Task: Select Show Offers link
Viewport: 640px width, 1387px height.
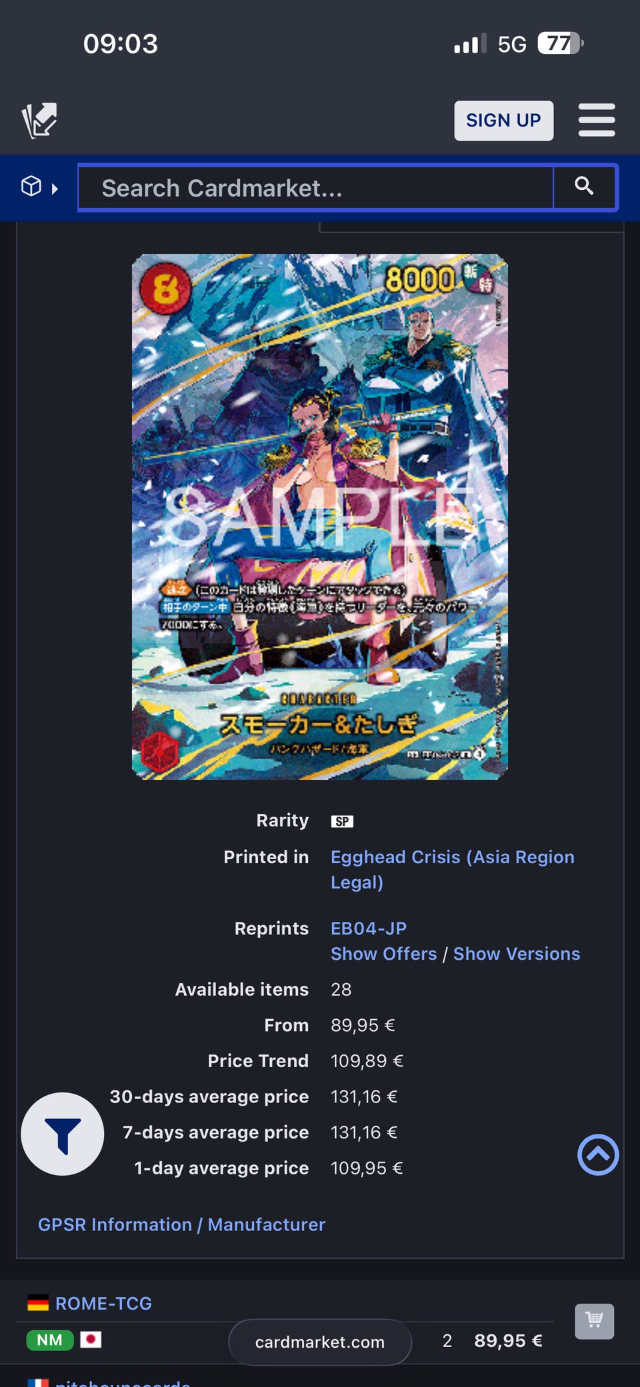Action: [384, 954]
